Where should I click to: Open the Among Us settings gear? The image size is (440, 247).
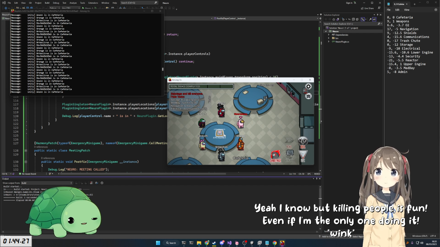click(x=308, y=87)
